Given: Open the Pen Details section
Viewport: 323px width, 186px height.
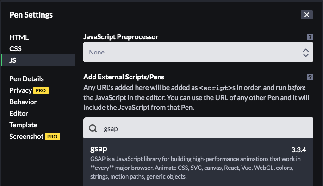Looking at the screenshot, I should click(x=26, y=79).
